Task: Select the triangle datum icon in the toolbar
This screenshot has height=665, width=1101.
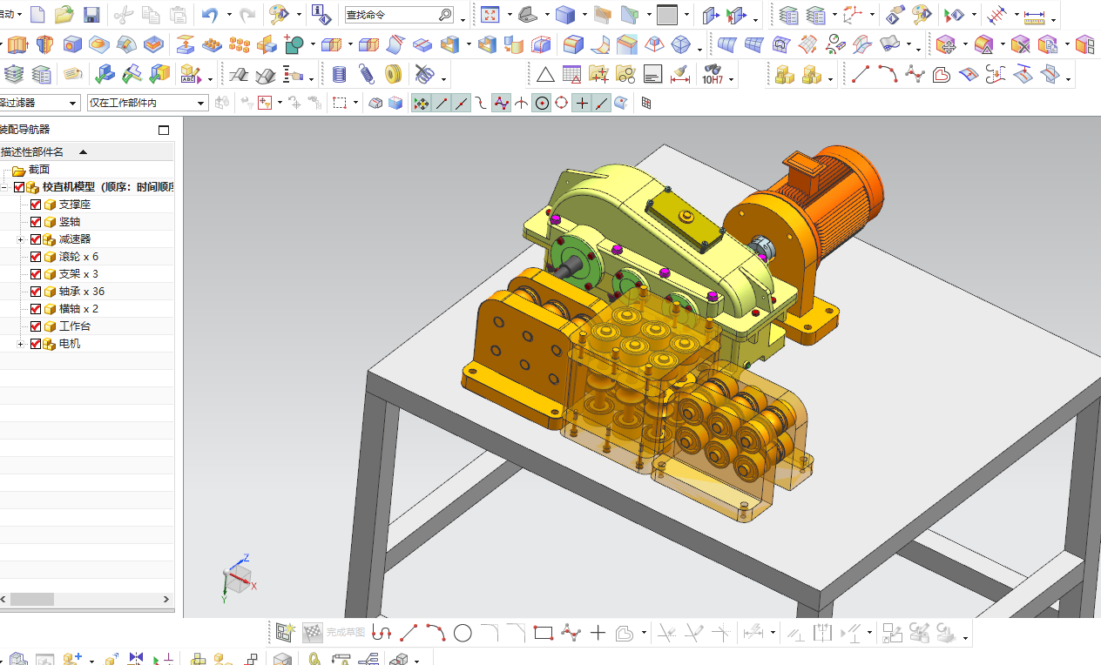Action: pyautogui.click(x=544, y=75)
